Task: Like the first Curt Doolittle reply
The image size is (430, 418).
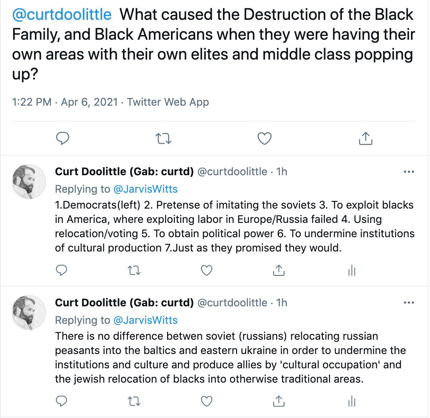Action: click(206, 271)
